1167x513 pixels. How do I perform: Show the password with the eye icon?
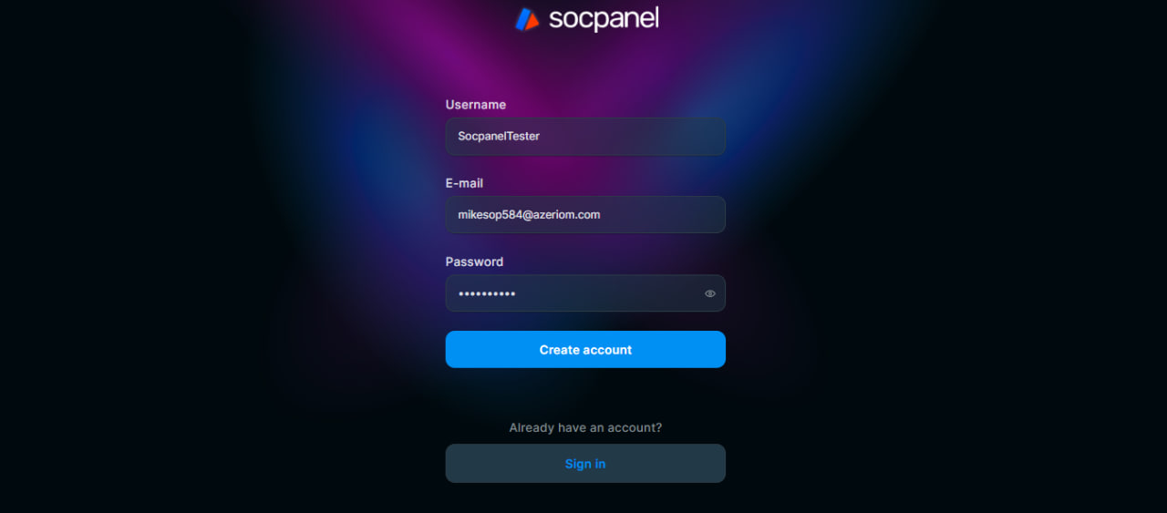[709, 293]
